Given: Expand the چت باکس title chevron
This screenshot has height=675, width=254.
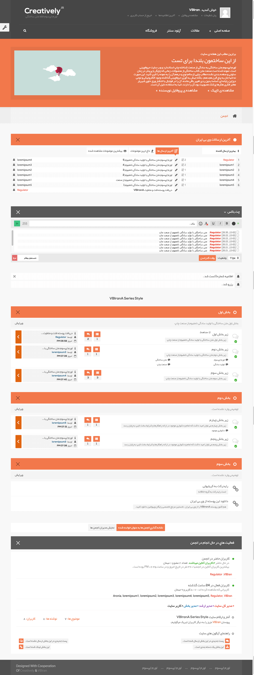Looking at the screenshot, I should [x=225, y=212].
